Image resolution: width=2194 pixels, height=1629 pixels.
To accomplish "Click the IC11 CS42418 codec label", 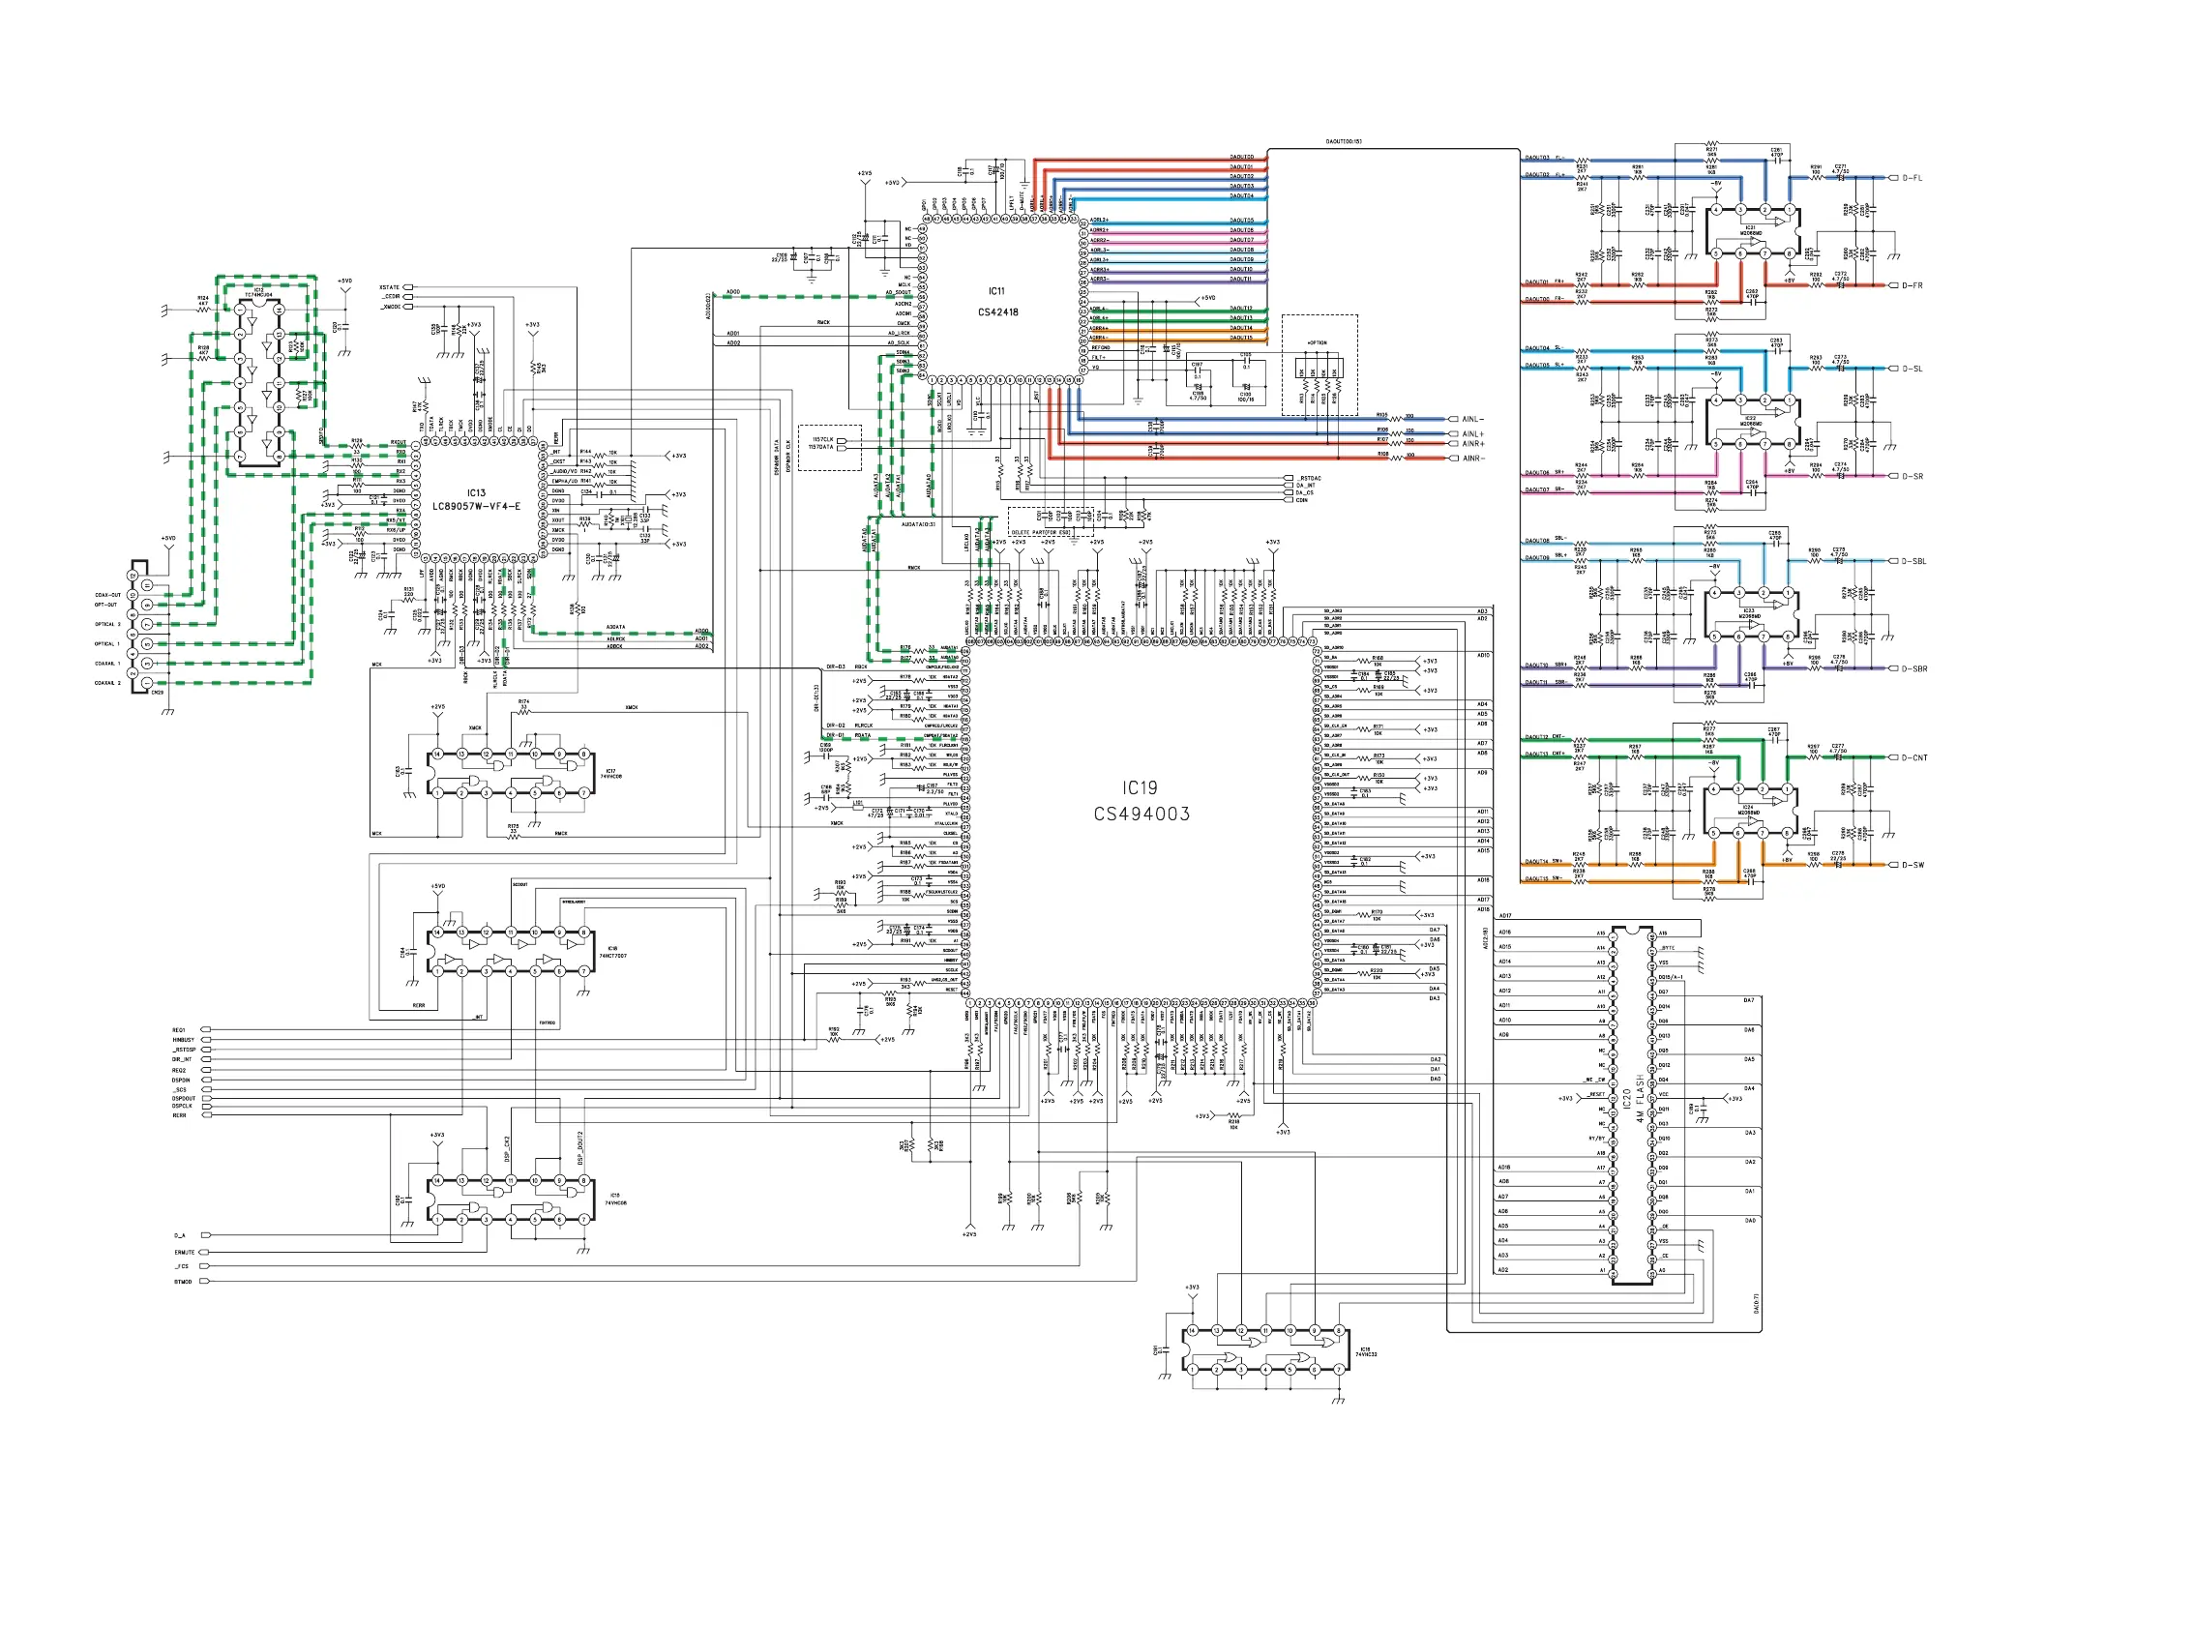I will (997, 302).
